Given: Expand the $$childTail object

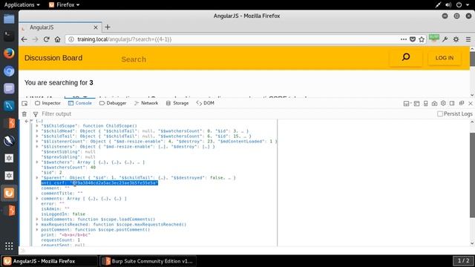Looking at the screenshot, I should (x=37, y=136).
